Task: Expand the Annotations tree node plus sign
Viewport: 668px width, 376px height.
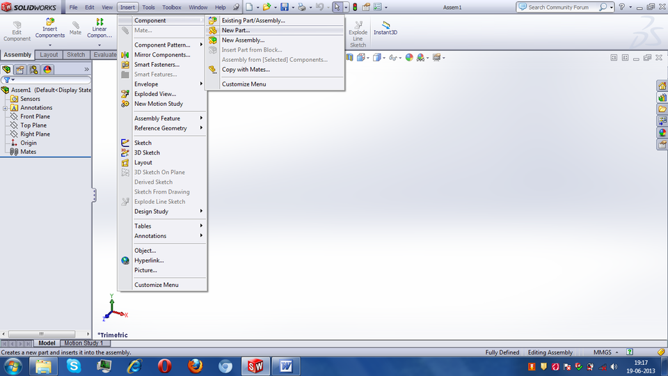Action: (x=5, y=109)
